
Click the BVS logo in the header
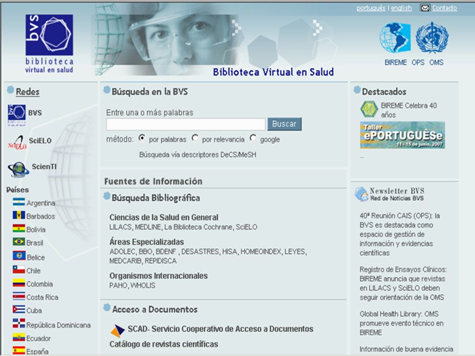click(49, 44)
